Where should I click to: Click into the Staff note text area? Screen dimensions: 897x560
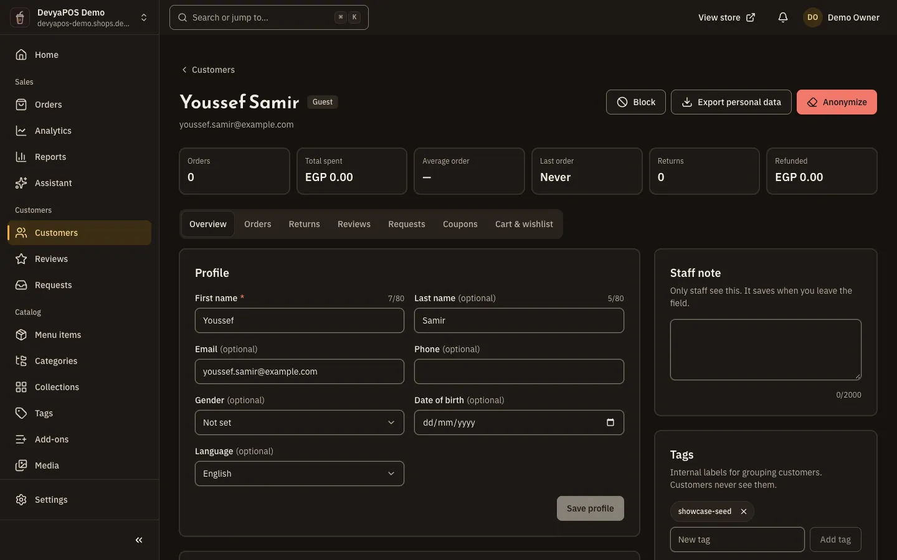point(766,350)
